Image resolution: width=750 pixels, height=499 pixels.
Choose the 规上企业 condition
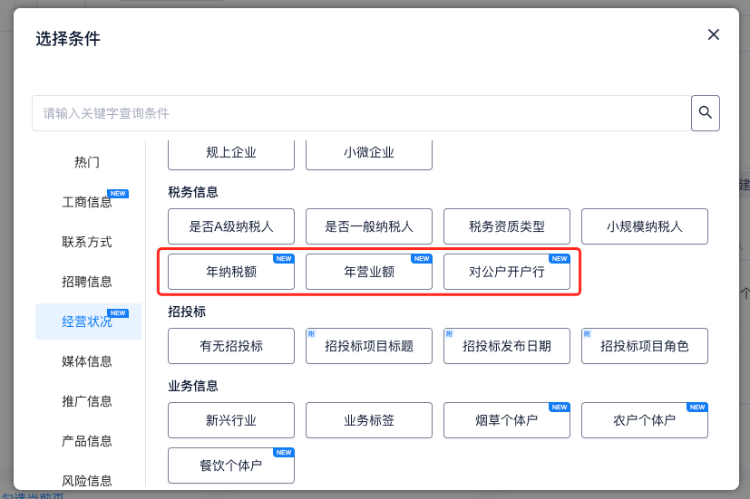tap(231, 152)
